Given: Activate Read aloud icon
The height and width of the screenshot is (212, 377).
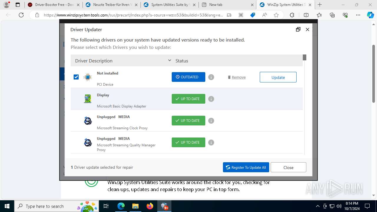Looking at the screenshot, I should click(264, 15).
